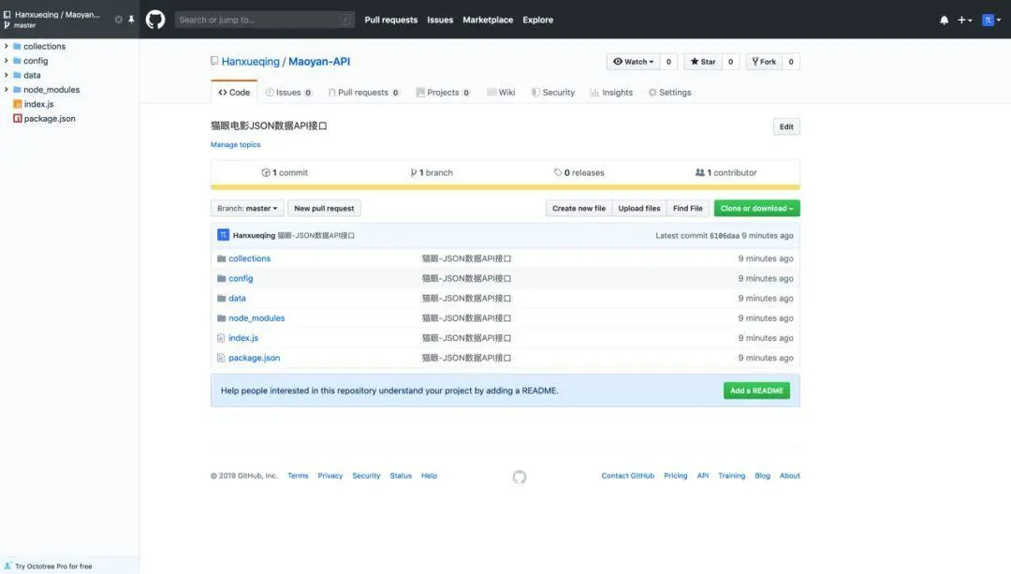Toggle the Octotree pin sidebar icon
Screen dimensions: 1011x574
pos(131,20)
